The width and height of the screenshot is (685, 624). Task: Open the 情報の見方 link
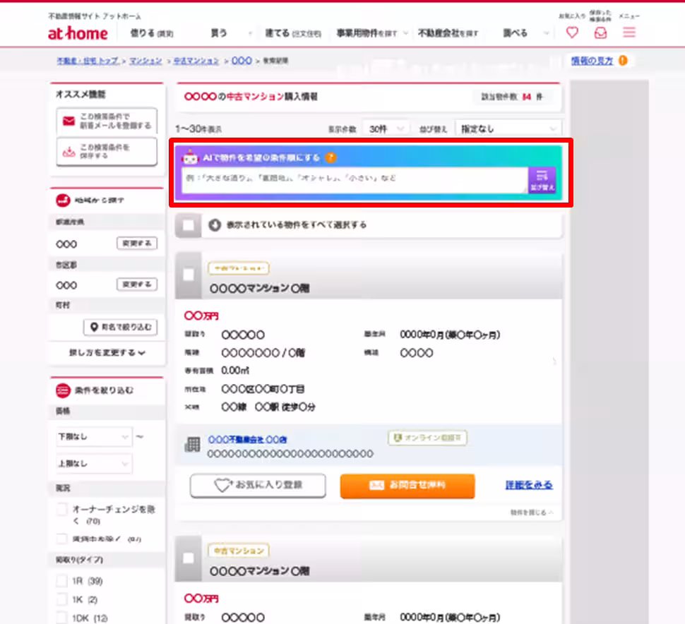tap(592, 61)
